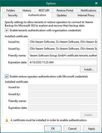
Task: Click the empty restore operator Issued to field
Action: 63,87
